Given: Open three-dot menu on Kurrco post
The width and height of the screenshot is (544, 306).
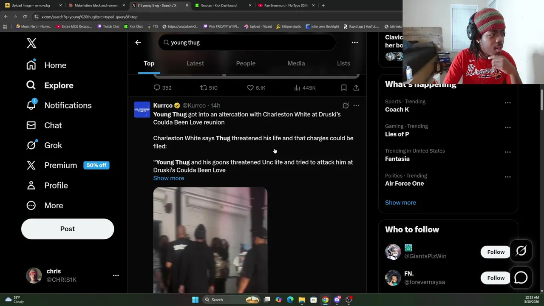Looking at the screenshot, I should click(356, 105).
